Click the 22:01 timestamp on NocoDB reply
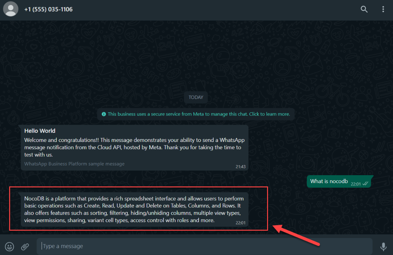393x255 pixels. click(240, 223)
